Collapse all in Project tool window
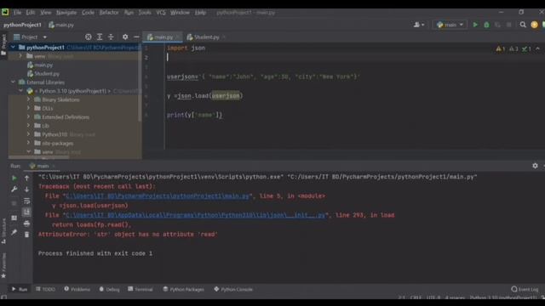Screen dimensions: 545x306 pyautogui.click(x=111, y=37)
